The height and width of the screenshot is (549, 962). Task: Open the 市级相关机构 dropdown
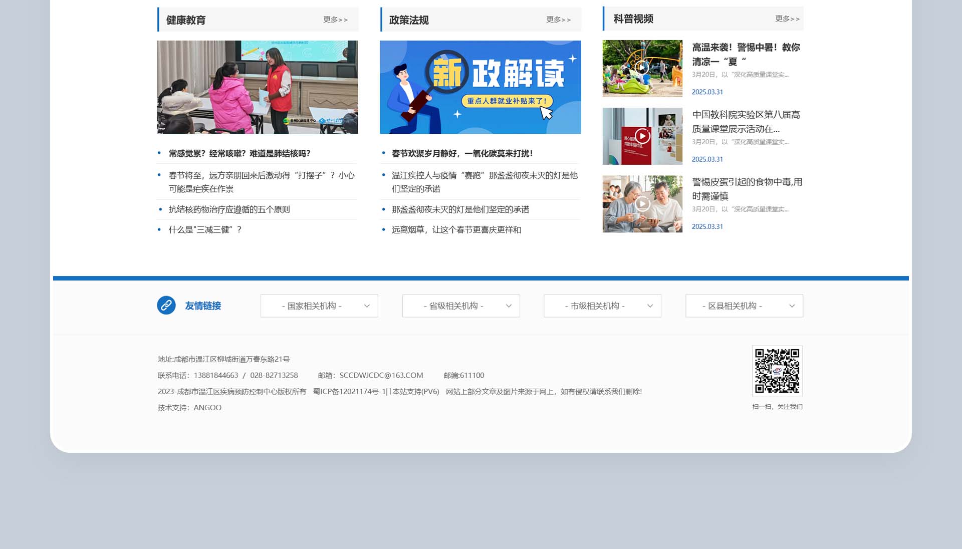tap(602, 306)
